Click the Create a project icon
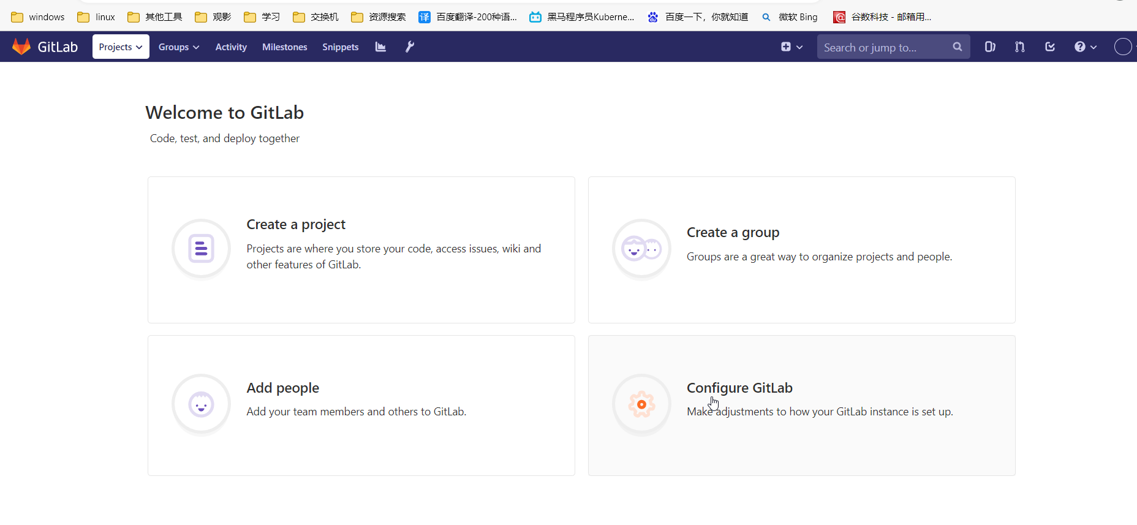The width and height of the screenshot is (1137, 525). pos(201,248)
